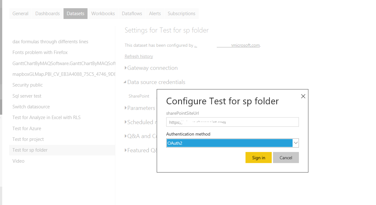Viewport: 376px width, 205px height.
Task: Select the Switch datasource dataset
Action: coord(31,107)
